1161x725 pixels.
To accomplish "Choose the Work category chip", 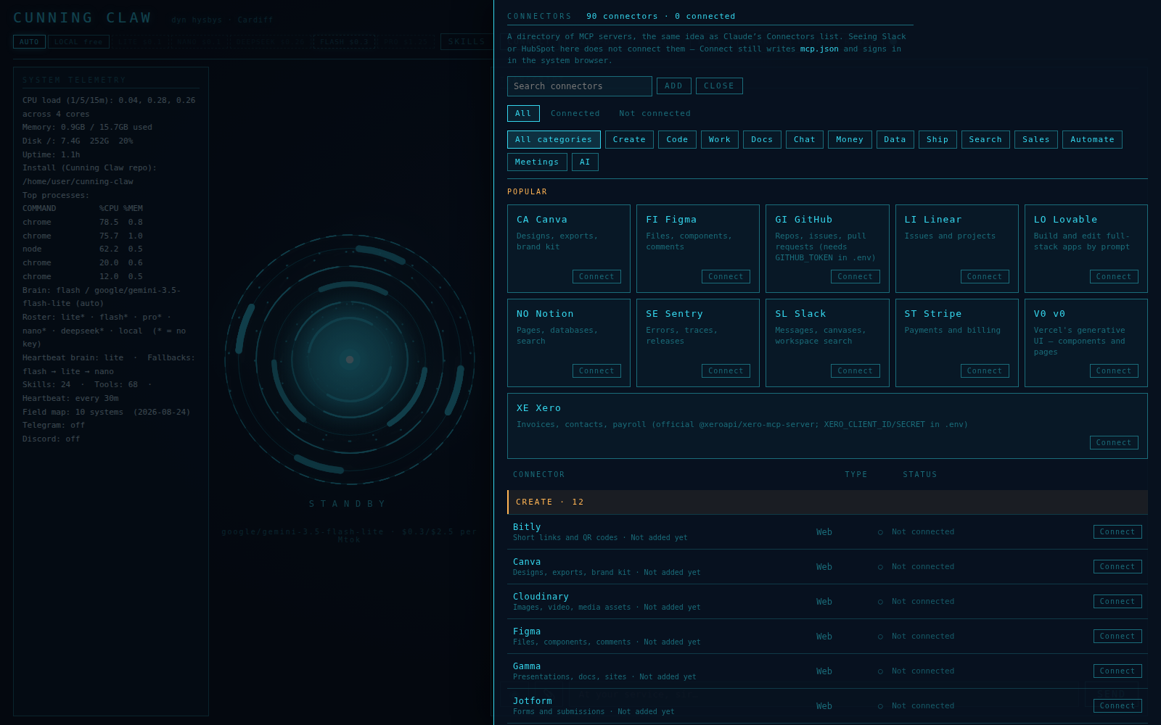I will coord(720,140).
